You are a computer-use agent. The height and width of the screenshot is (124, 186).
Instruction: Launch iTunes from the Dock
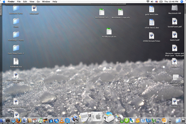coord(40,121)
